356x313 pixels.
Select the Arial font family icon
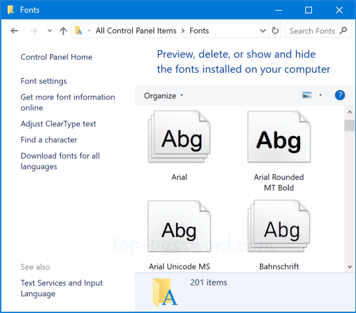[x=179, y=137]
